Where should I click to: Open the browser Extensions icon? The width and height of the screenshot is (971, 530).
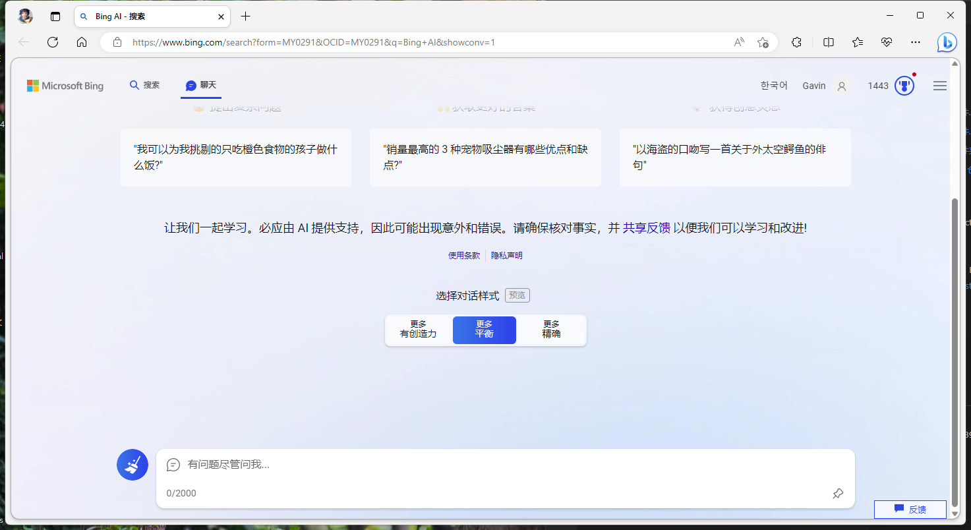[796, 42]
